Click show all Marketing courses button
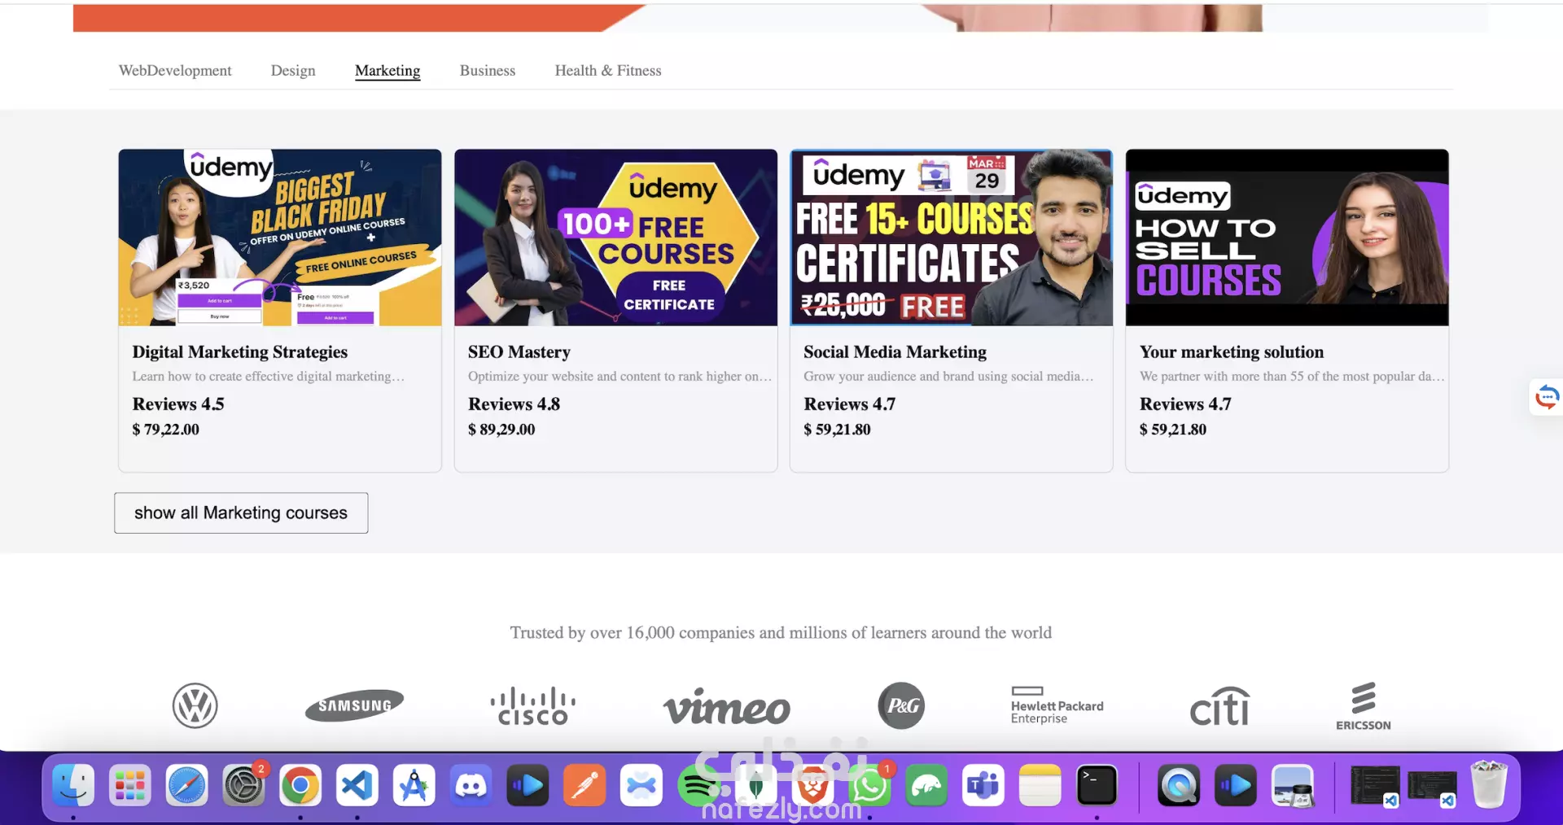This screenshot has height=825, width=1563. [241, 513]
